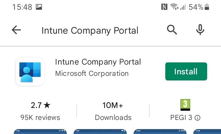Open the 95K reviews label
221x134 pixels.
pyautogui.click(x=40, y=117)
